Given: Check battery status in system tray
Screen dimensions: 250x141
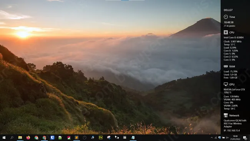Looking at the screenshot, I should coord(223,138).
